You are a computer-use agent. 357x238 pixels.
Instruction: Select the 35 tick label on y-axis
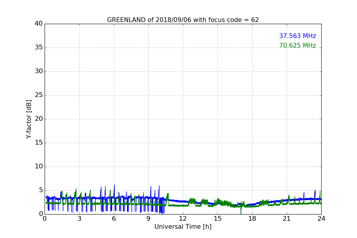pyautogui.click(x=39, y=48)
